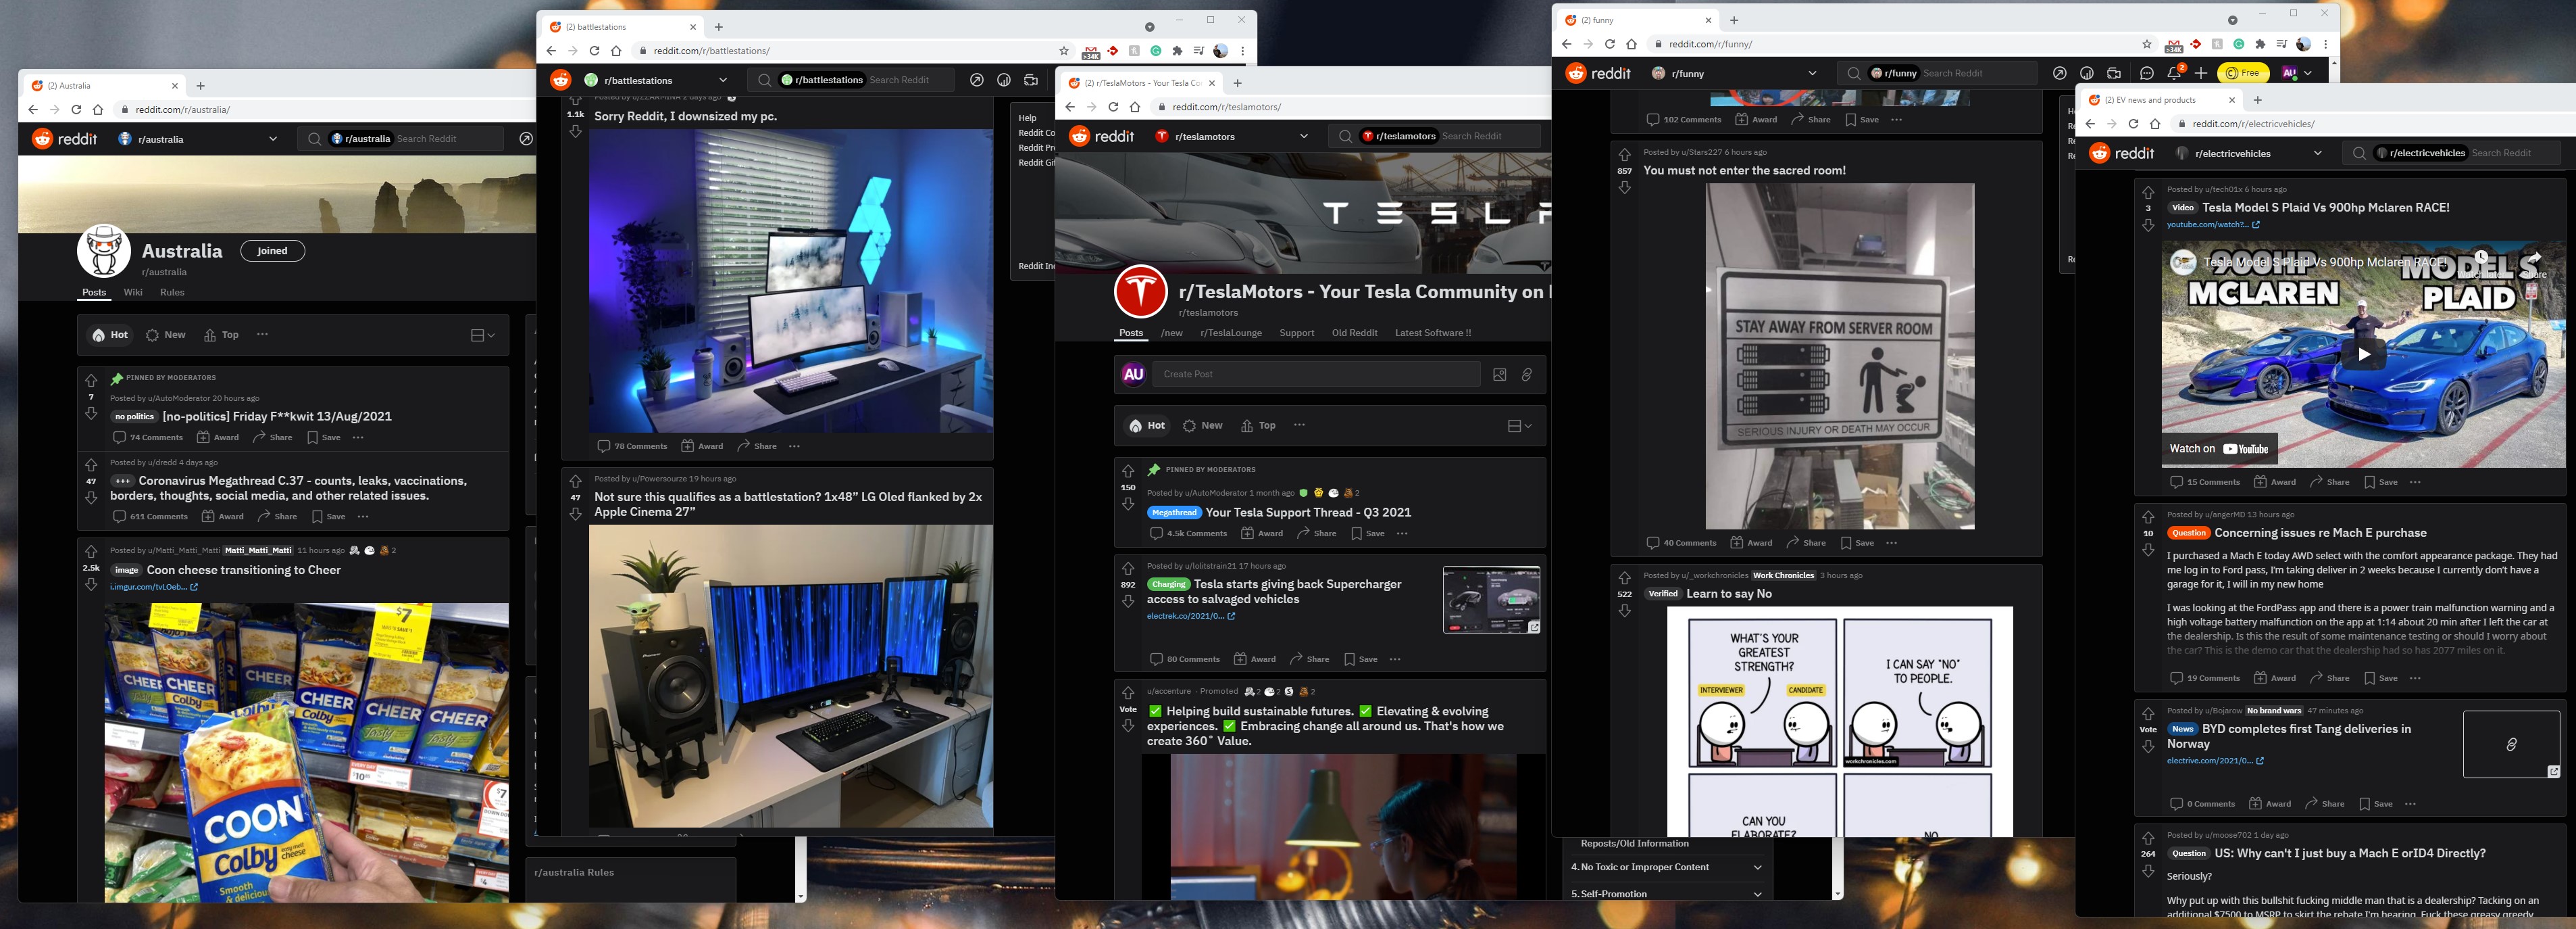Downvote the Learn to say No post
2576x929 pixels.
1624,611
